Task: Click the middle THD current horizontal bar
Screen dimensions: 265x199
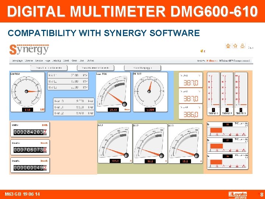Action: [227, 145]
